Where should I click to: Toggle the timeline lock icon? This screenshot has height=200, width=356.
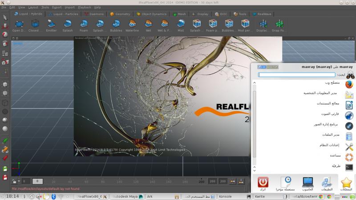14,181
